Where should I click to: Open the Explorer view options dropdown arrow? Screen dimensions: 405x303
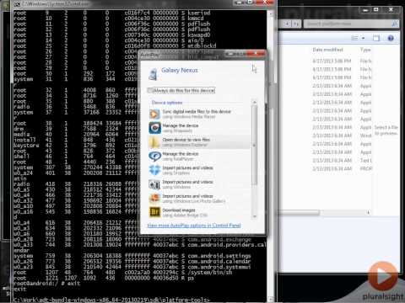click(363, 38)
